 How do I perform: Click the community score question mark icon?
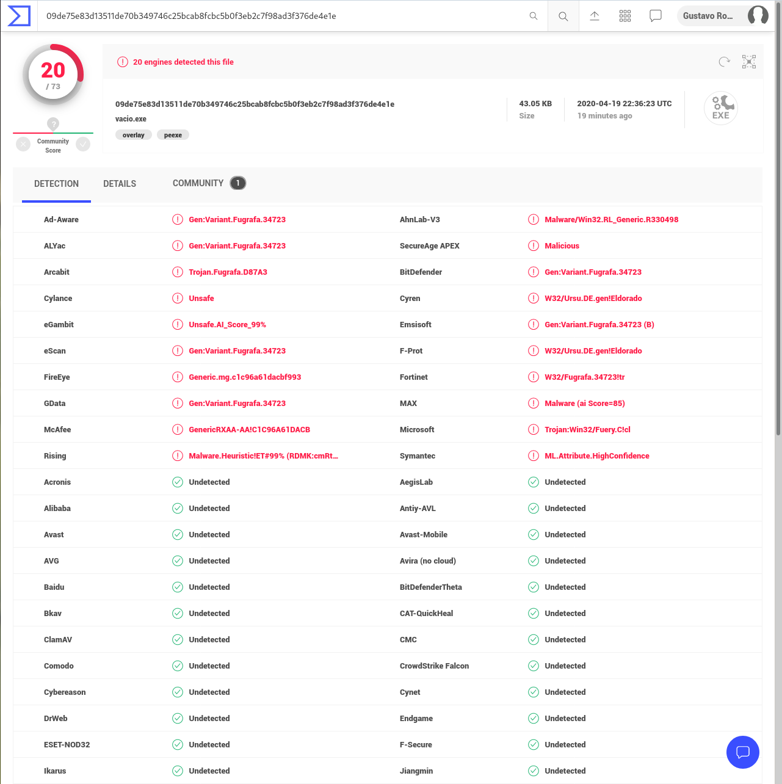53,124
